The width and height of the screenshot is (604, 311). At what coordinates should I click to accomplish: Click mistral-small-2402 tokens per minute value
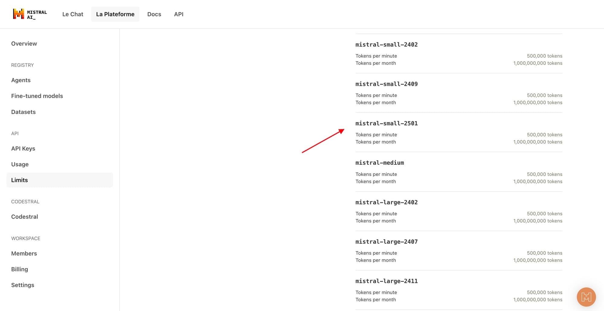pos(545,56)
